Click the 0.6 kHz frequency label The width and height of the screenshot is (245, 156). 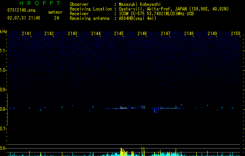click(3, 148)
